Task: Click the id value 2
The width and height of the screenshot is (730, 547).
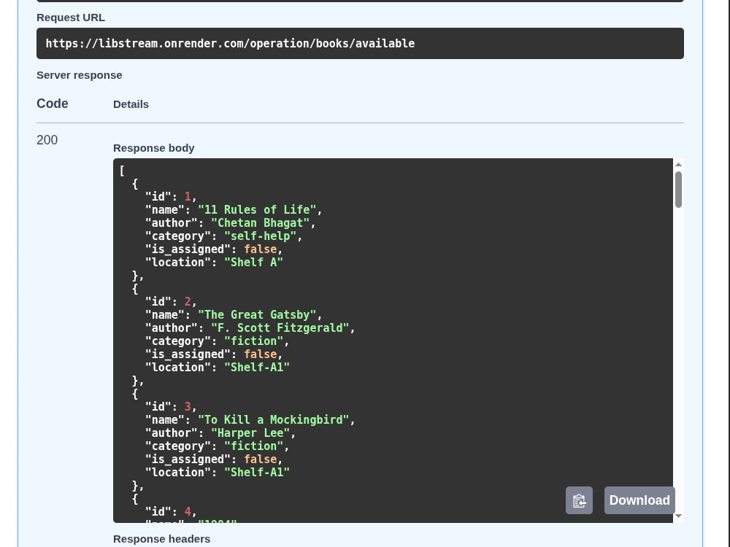Action: [x=188, y=302]
